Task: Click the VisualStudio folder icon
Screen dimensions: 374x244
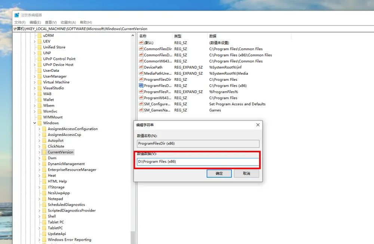Action: tap(40, 88)
